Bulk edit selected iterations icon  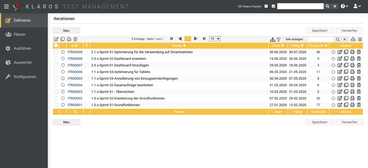(x=56, y=39)
